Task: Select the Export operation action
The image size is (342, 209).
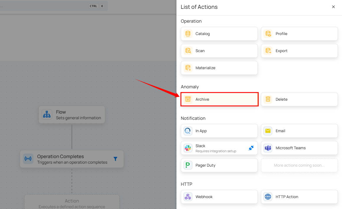Action: pos(299,51)
